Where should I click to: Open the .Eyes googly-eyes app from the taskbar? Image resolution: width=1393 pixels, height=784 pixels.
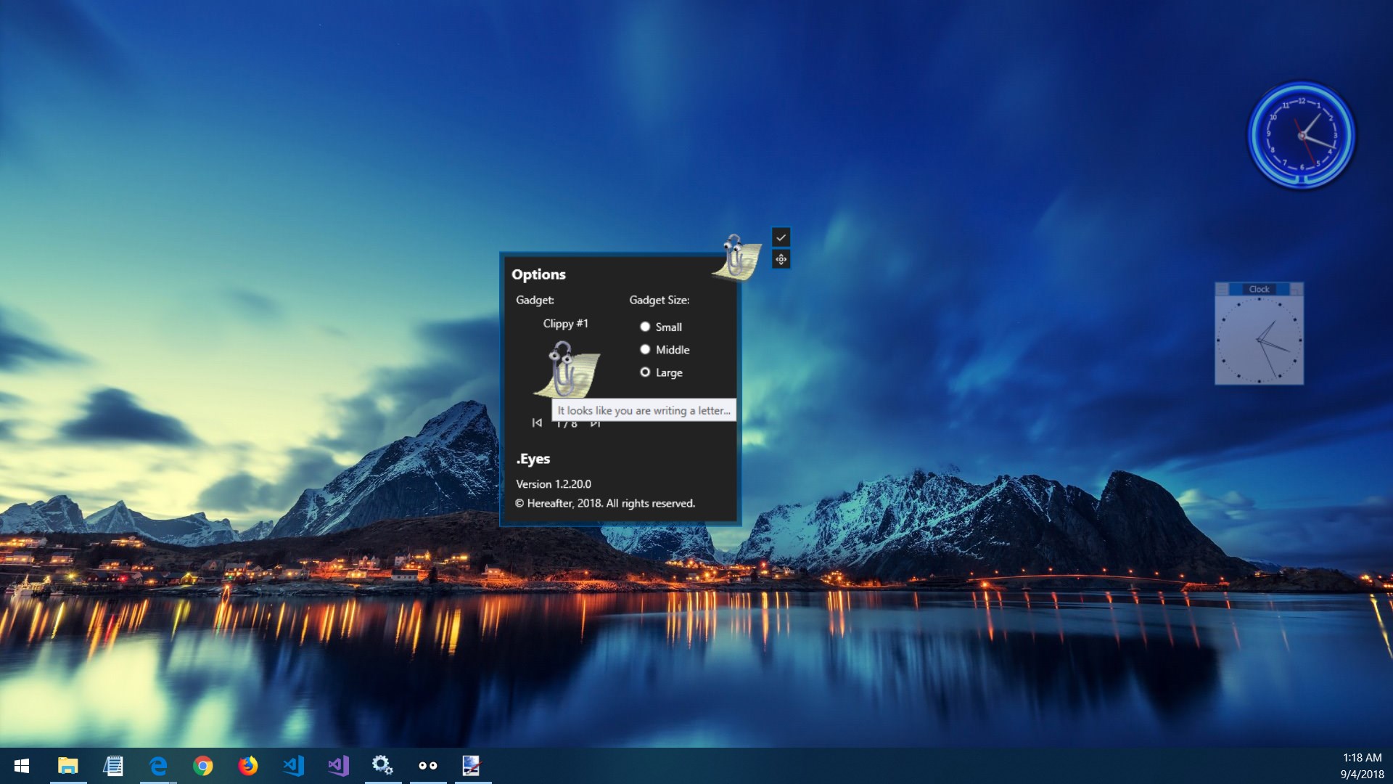428,764
